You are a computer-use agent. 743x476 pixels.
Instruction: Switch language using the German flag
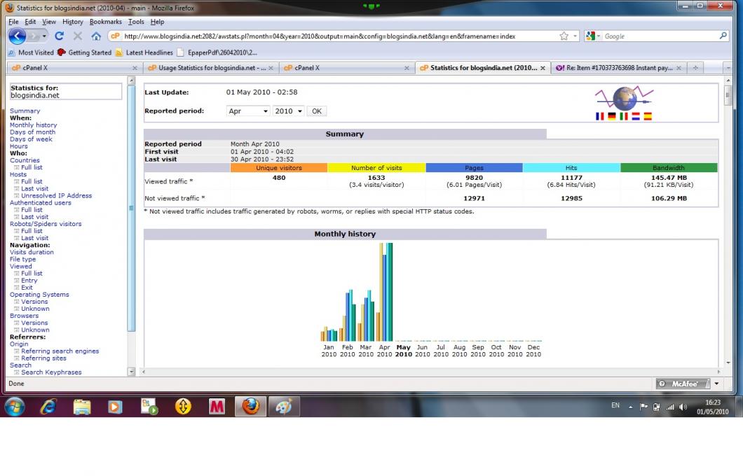click(611, 117)
